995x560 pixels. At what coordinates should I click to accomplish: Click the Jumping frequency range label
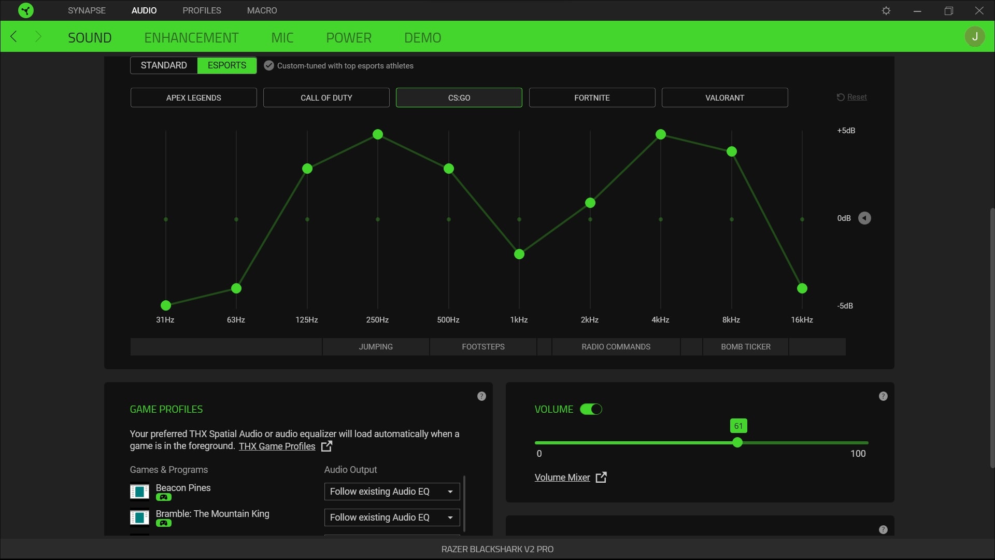click(x=376, y=347)
